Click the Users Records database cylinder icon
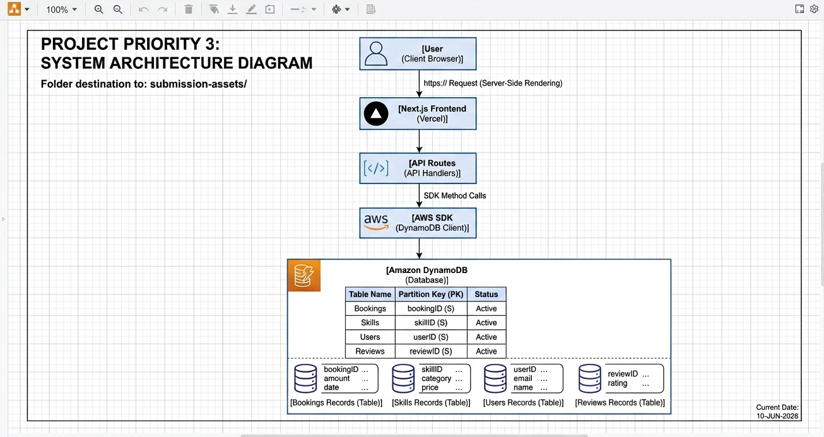824x437 pixels. [495, 378]
